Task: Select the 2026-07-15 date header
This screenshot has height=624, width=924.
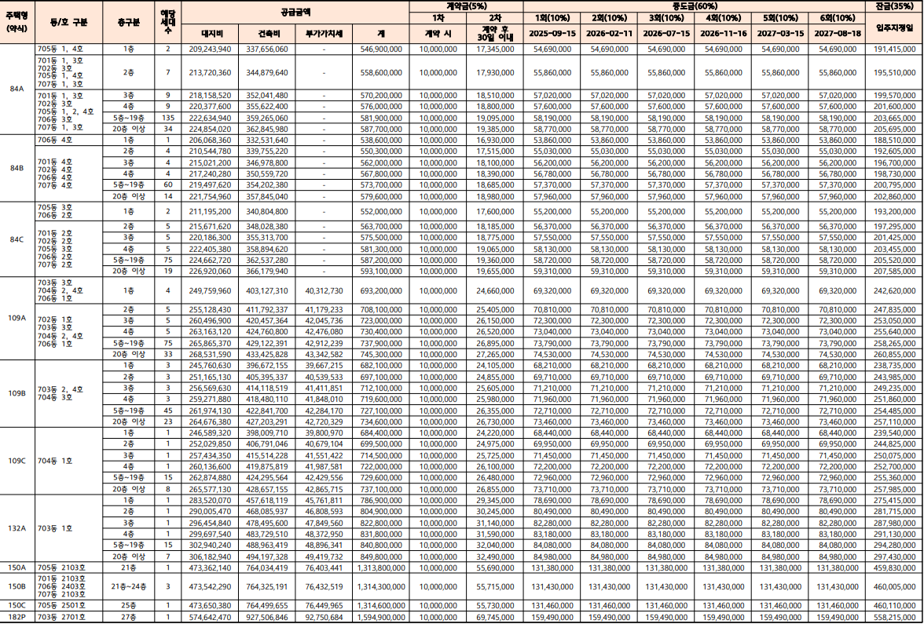Action: click(666, 34)
